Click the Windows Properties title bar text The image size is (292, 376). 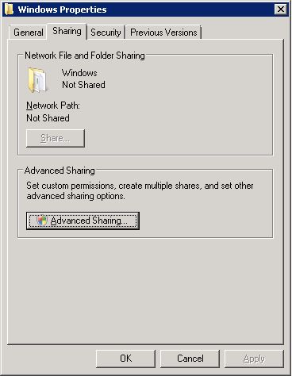[62, 10]
